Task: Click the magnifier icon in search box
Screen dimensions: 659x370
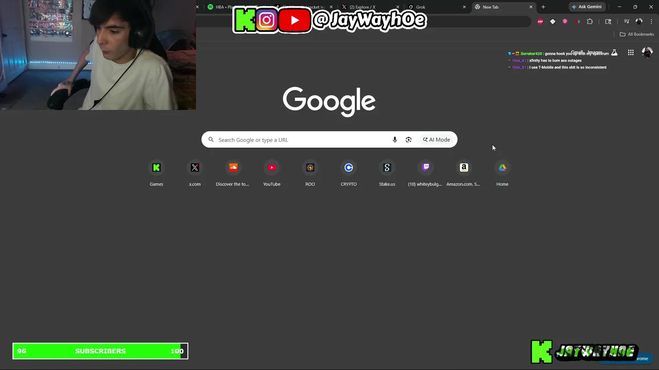Action: [x=211, y=140]
